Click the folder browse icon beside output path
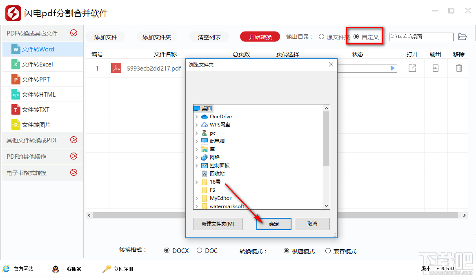Image resolution: width=476 pixels, height=277 pixels. pyautogui.click(x=463, y=36)
